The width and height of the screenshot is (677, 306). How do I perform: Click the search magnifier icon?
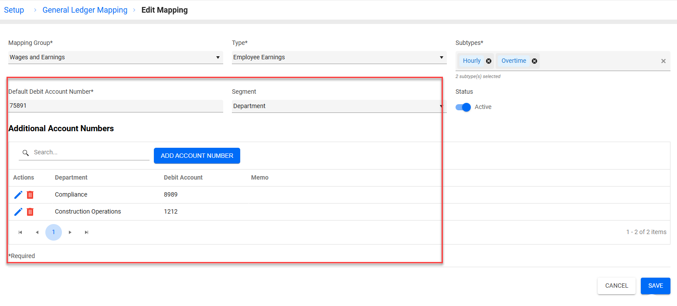[x=26, y=153]
